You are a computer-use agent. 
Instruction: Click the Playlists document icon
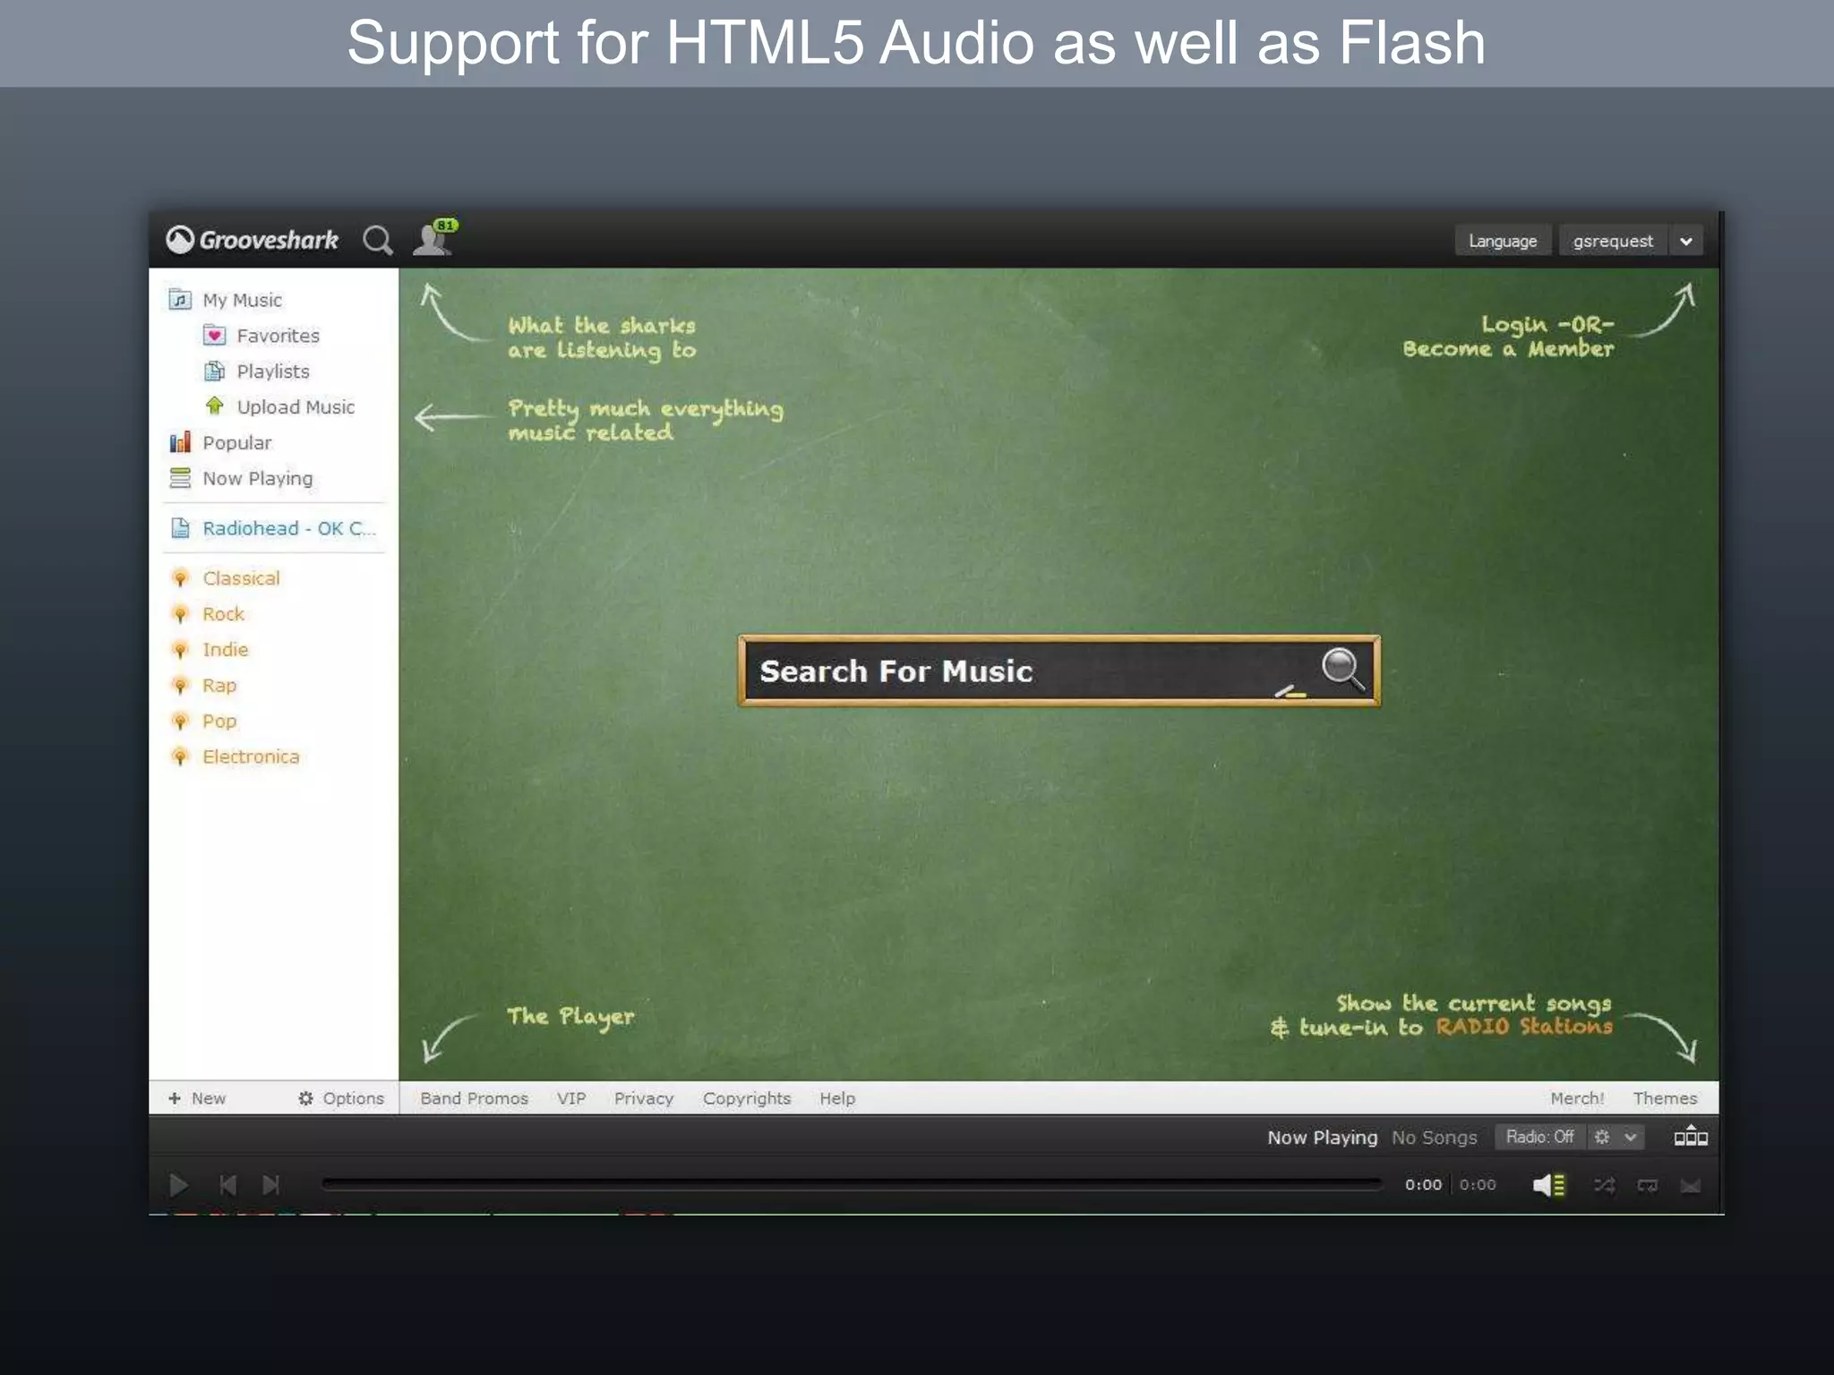pyautogui.click(x=214, y=371)
